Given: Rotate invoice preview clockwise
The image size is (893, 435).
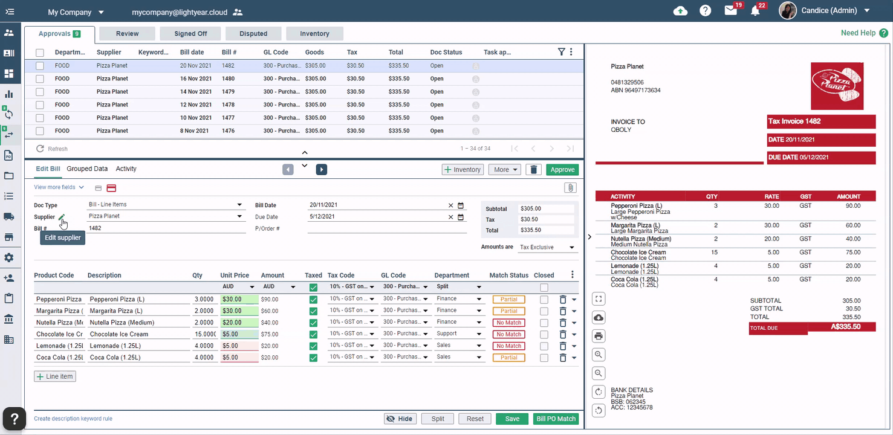Looking at the screenshot, I should click(x=599, y=392).
